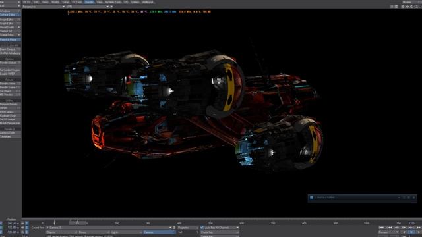
Task: Click the timeline frame slider handle
Action: coord(78,223)
